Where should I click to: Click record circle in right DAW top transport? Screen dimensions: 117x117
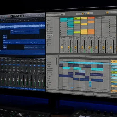(86, 13)
